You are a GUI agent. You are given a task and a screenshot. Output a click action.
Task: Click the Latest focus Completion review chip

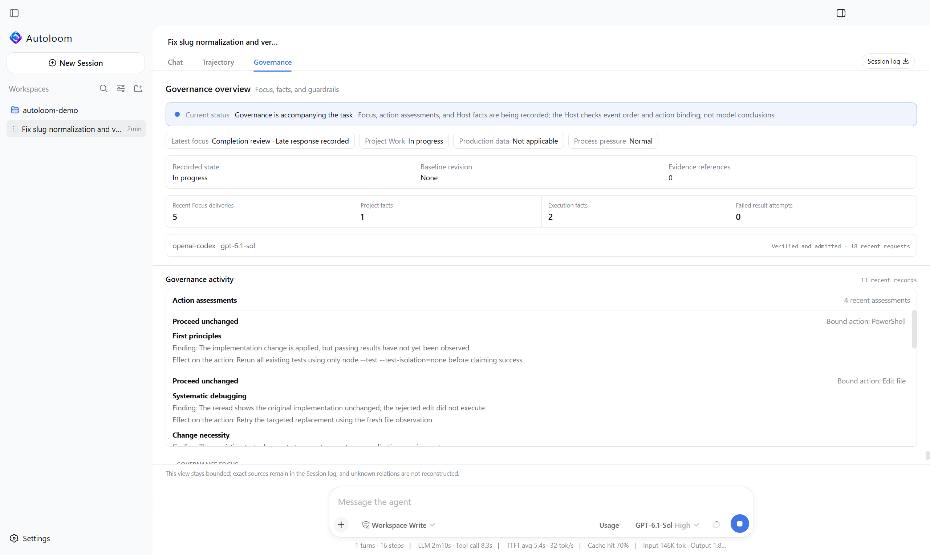point(260,141)
